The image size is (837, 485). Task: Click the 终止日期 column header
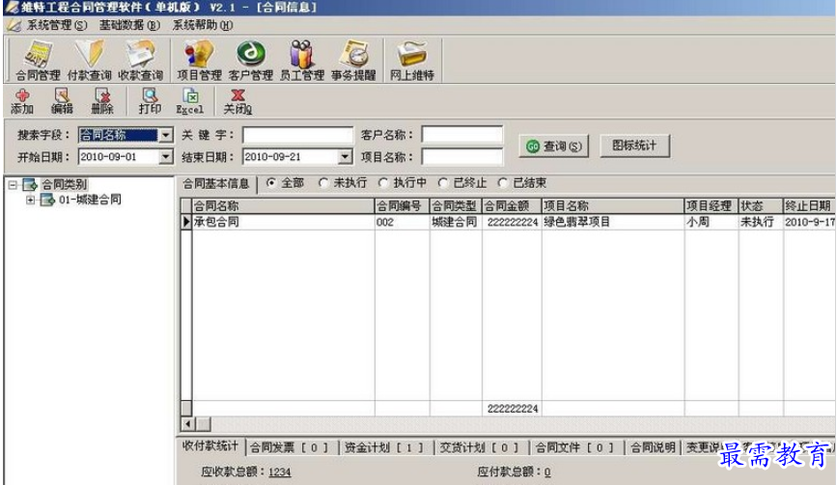click(x=810, y=206)
